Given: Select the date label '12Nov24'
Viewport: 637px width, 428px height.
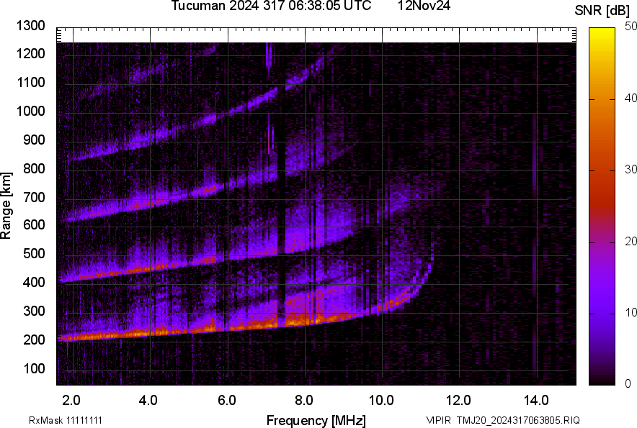Looking at the screenshot, I should tap(424, 6).
